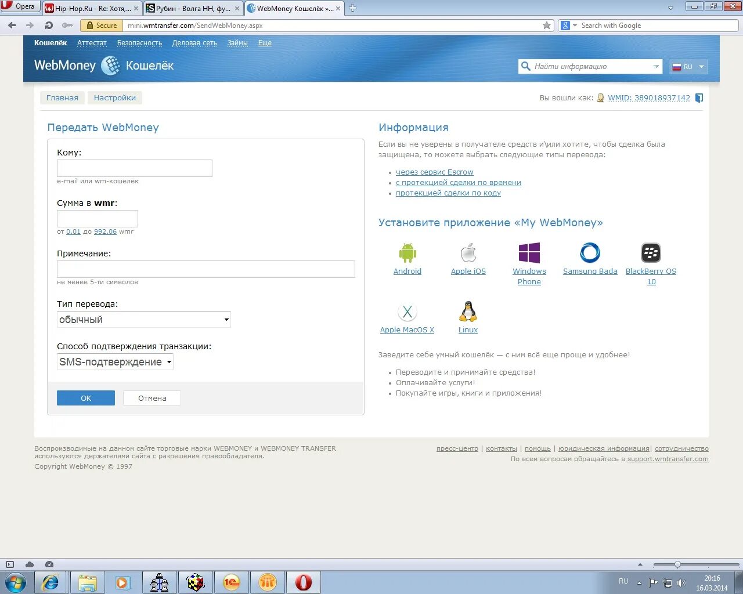Expand the transfer type dropdown "обычный"
Viewport: 743px width, 594px height.
pyautogui.click(x=144, y=320)
